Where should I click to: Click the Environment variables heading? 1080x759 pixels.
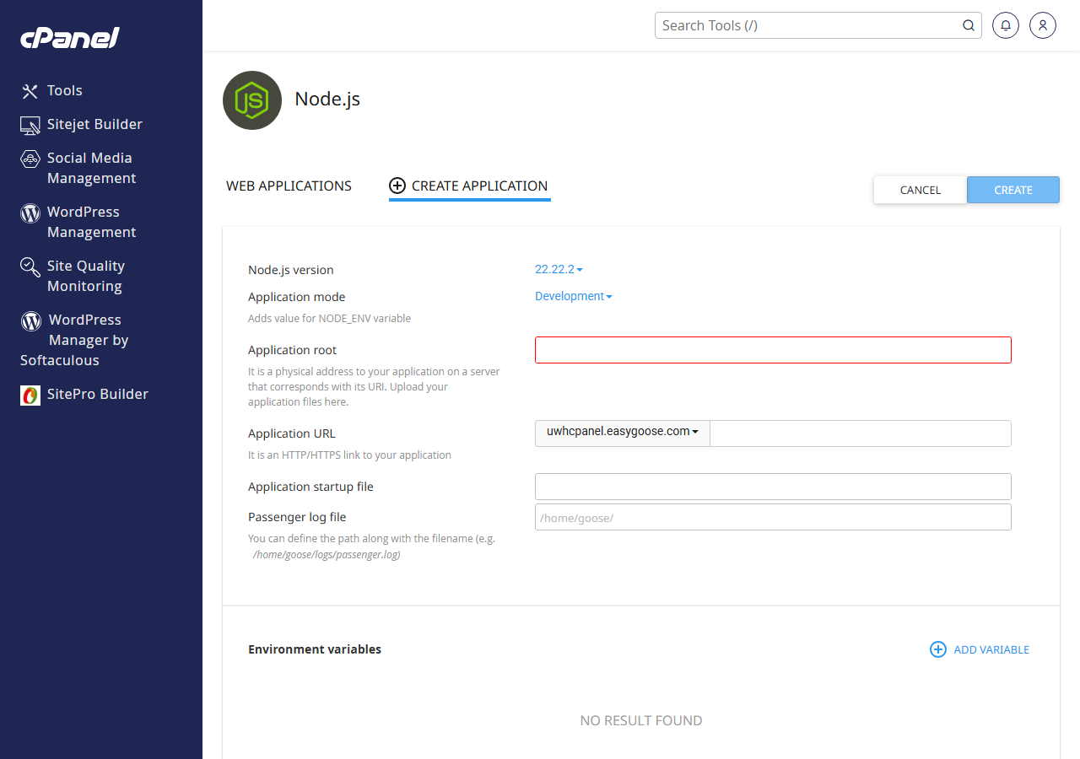coord(315,649)
